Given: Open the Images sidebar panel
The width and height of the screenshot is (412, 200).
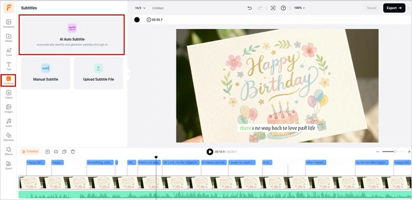Looking at the screenshot, I should [8, 108].
